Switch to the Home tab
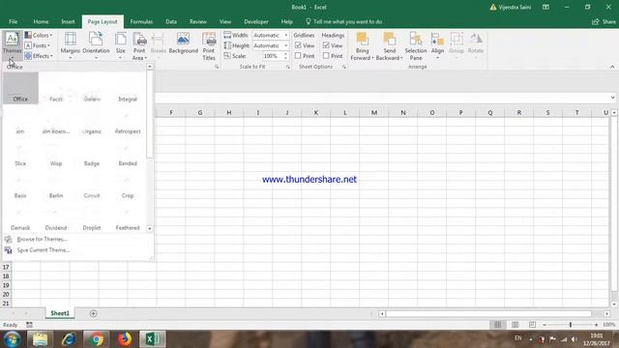Screen dimensions: 619x348 click(41, 21)
